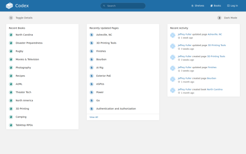Click the page icon next to Asheville, NC
This screenshot has width=246, height=154.
coord(91,35)
